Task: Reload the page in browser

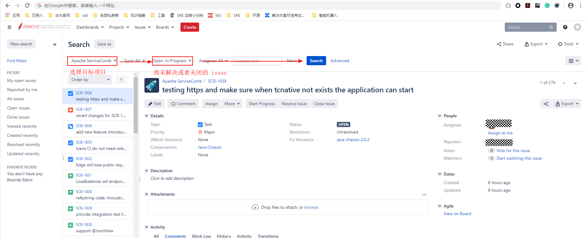Action: [27, 5]
